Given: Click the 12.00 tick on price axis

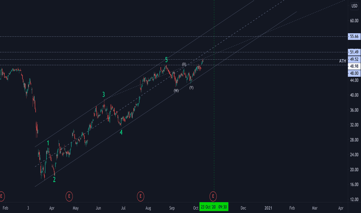Looking at the screenshot, I should tap(354, 199).
